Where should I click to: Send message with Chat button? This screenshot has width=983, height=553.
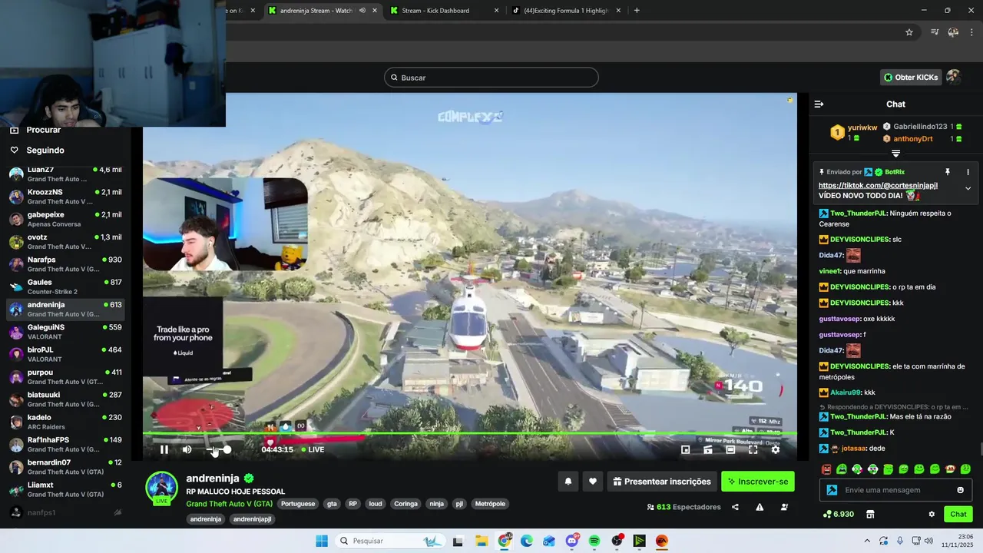point(958,514)
